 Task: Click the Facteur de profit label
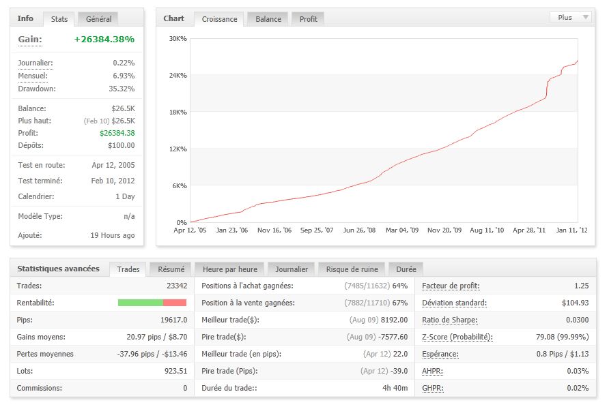[451, 286]
